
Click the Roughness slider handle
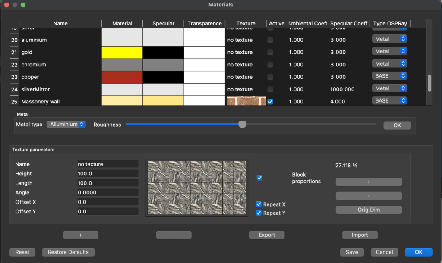243,124
